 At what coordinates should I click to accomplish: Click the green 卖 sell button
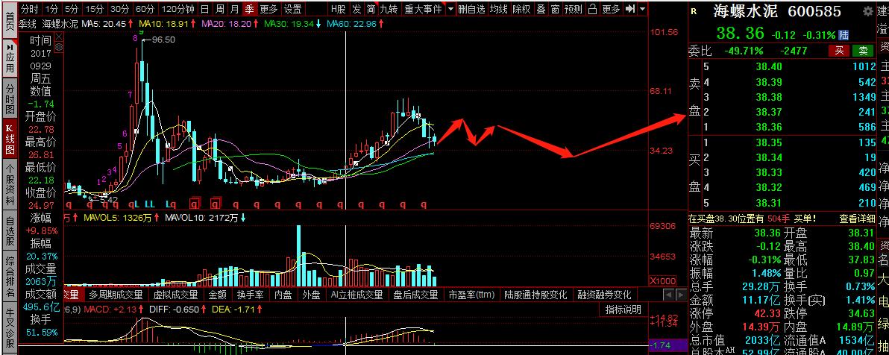(863, 51)
